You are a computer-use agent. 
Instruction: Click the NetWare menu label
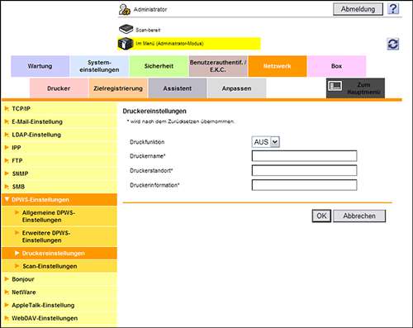click(24, 292)
